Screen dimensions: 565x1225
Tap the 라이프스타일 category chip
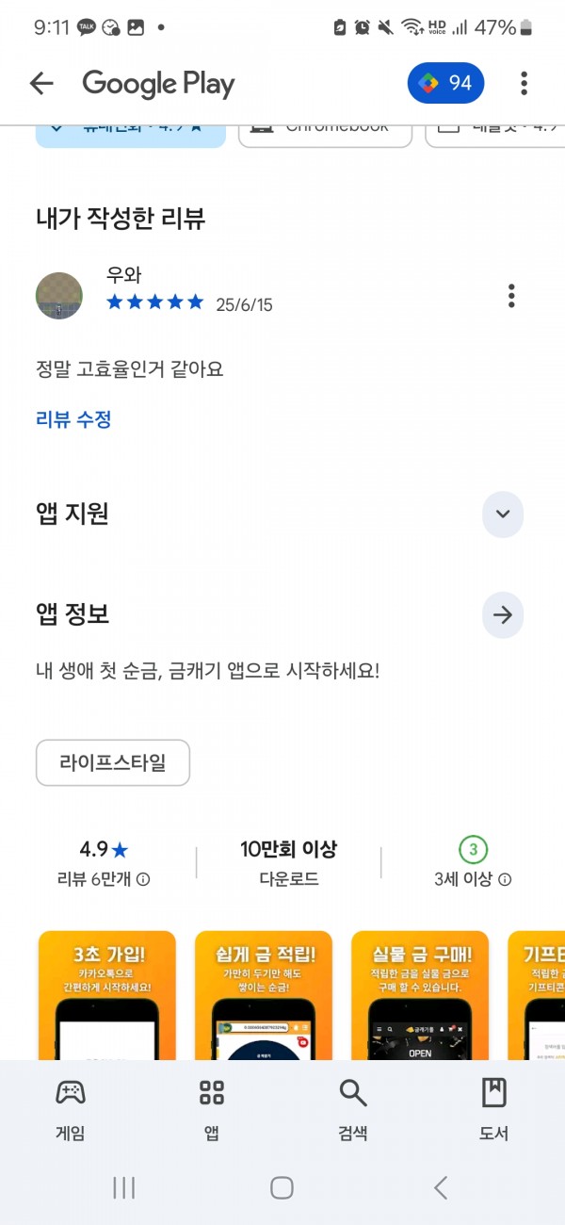pyautogui.click(x=113, y=762)
